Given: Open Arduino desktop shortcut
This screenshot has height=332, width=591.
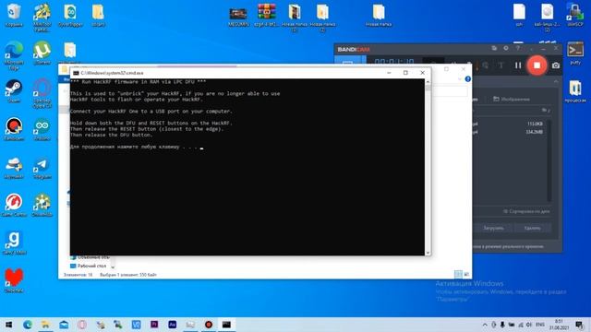Looking at the screenshot, I should [42, 129].
